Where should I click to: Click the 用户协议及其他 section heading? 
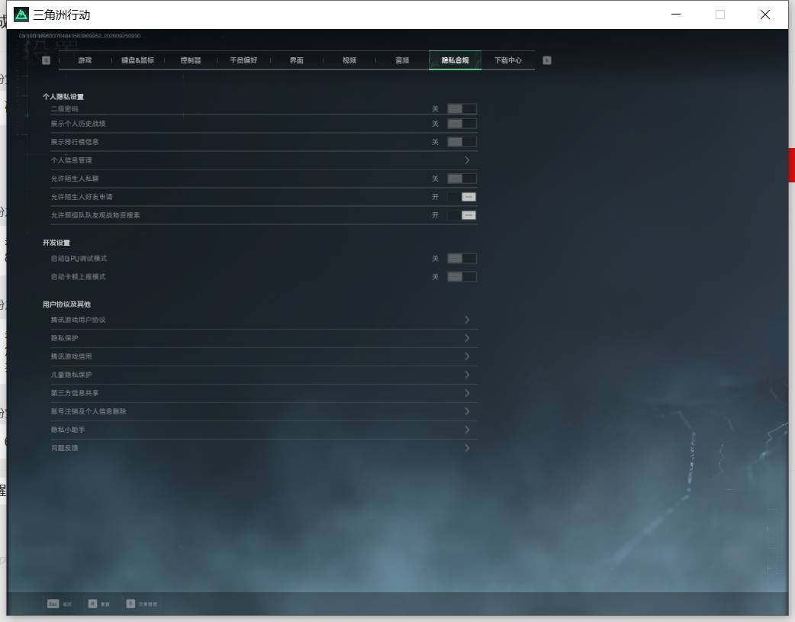click(x=67, y=305)
